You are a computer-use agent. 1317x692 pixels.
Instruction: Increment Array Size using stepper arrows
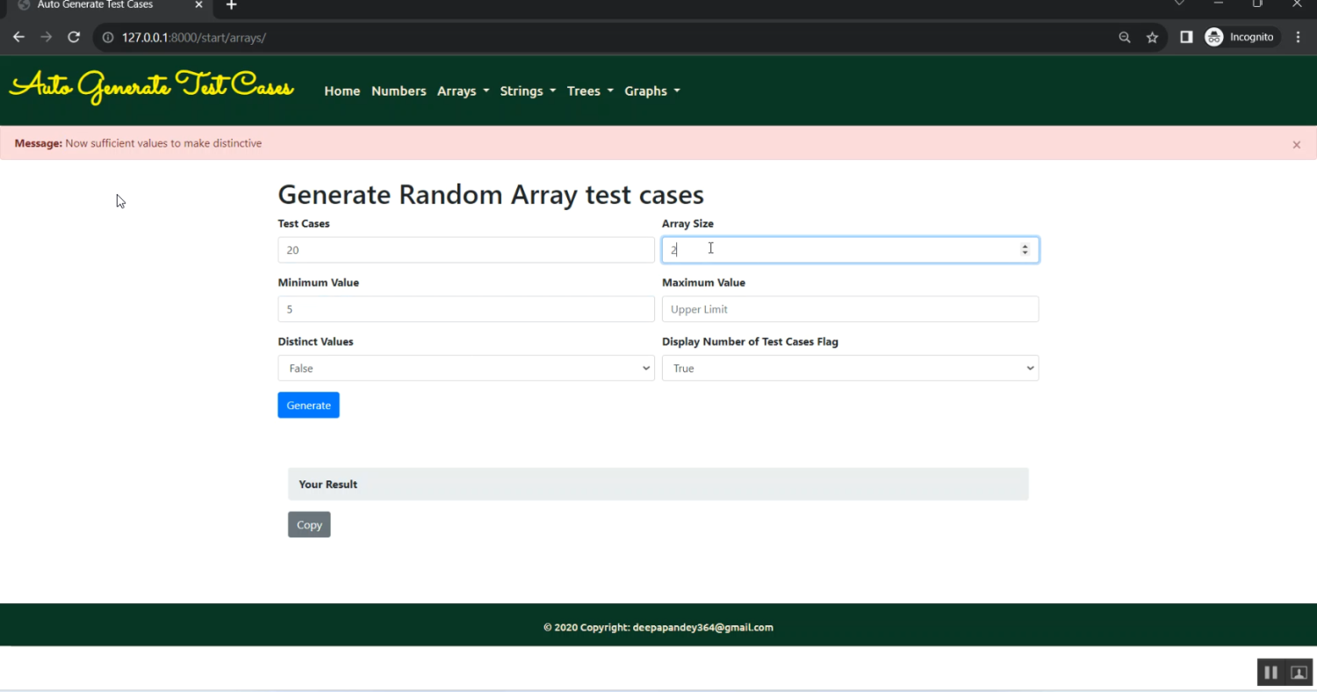coord(1025,247)
